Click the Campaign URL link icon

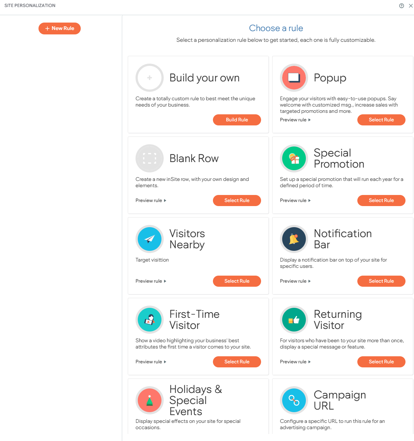point(294,400)
